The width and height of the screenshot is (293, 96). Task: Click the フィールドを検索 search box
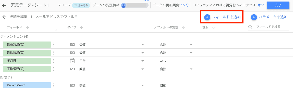coord(268,27)
